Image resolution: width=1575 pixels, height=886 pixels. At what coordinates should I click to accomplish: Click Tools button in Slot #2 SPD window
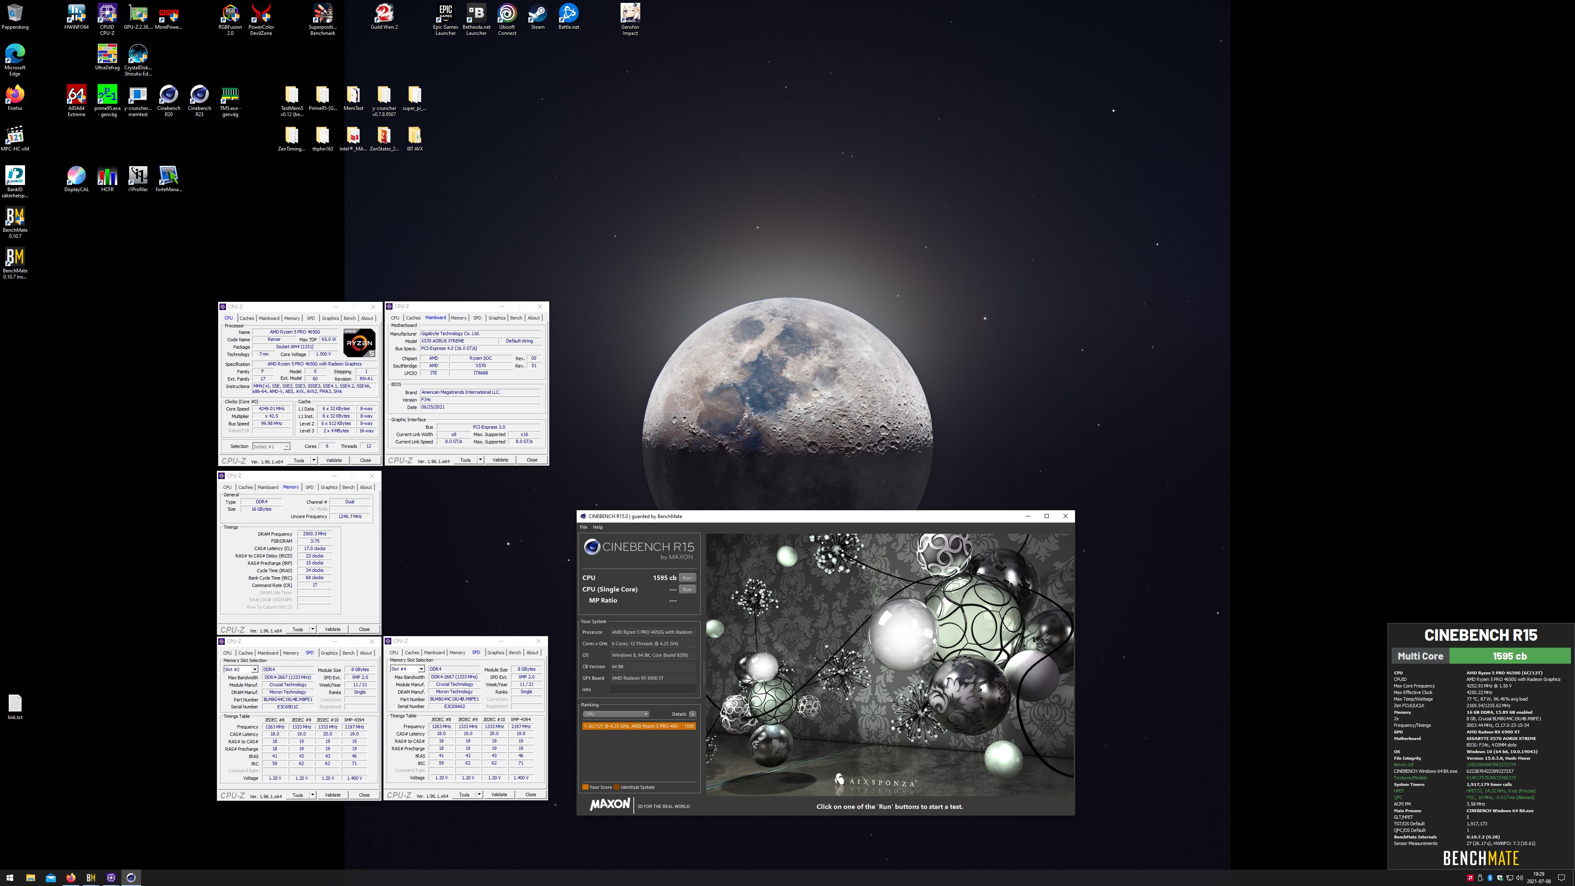point(297,795)
